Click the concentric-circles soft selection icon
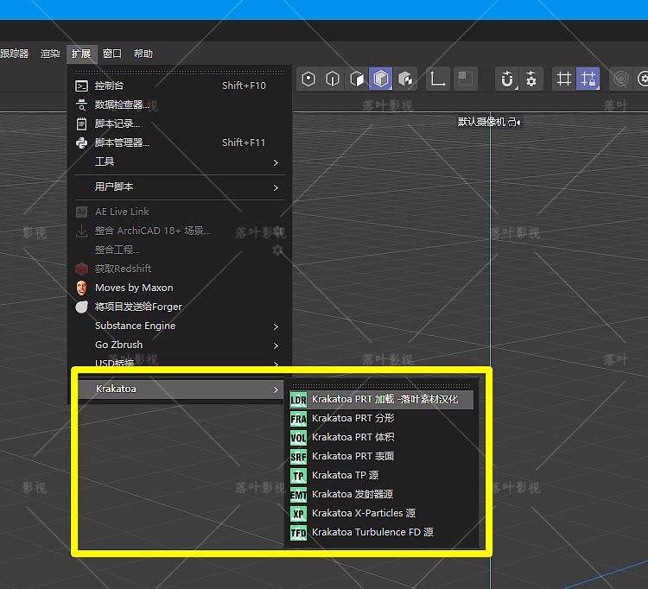The width and height of the screenshot is (648, 589). tap(620, 79)
